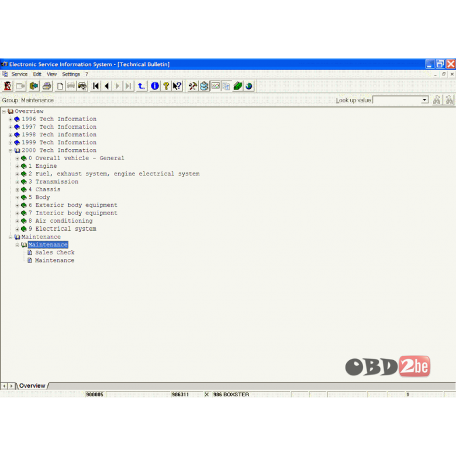Toggle the picture view toolbar icon
This screenshot has height=456, width=456.
coord(216,86)
